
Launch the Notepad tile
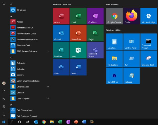(x=131, y=76)
